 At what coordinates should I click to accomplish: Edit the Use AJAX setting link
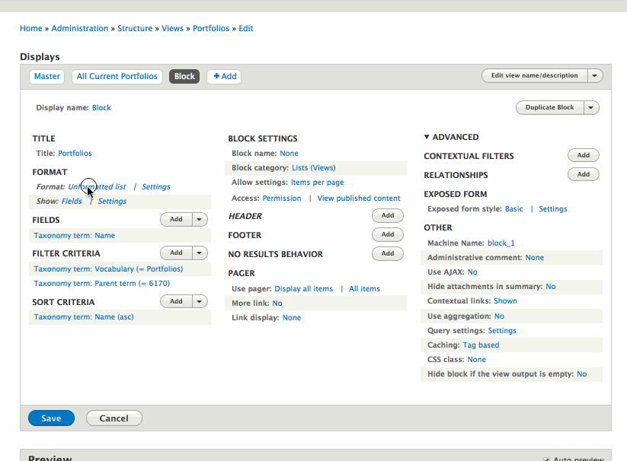(472, 272)
